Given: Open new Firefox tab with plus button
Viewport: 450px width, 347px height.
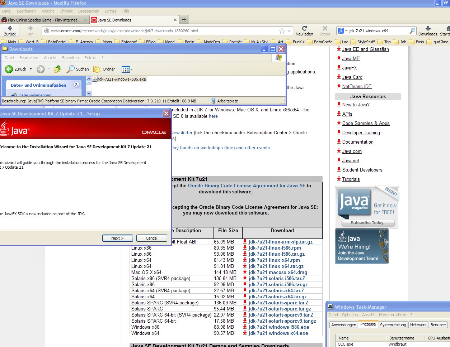Looking at the screenshot, I should [184, 20].
